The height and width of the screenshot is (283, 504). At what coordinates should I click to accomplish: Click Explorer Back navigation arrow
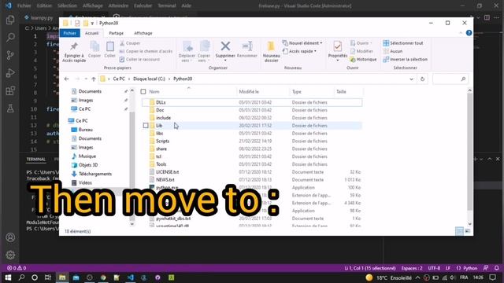point(66,79)
